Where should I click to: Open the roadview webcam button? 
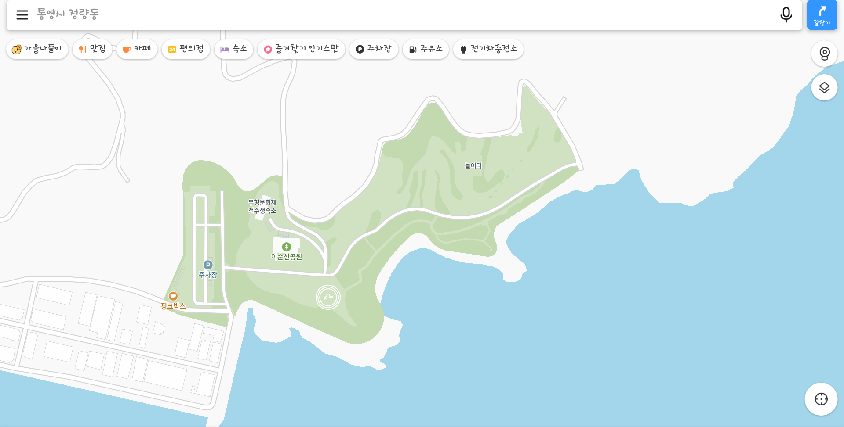tap(824, 54)
